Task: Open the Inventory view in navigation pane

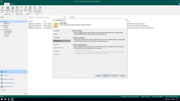Action: pyautogui.click(x=14, y=75)
